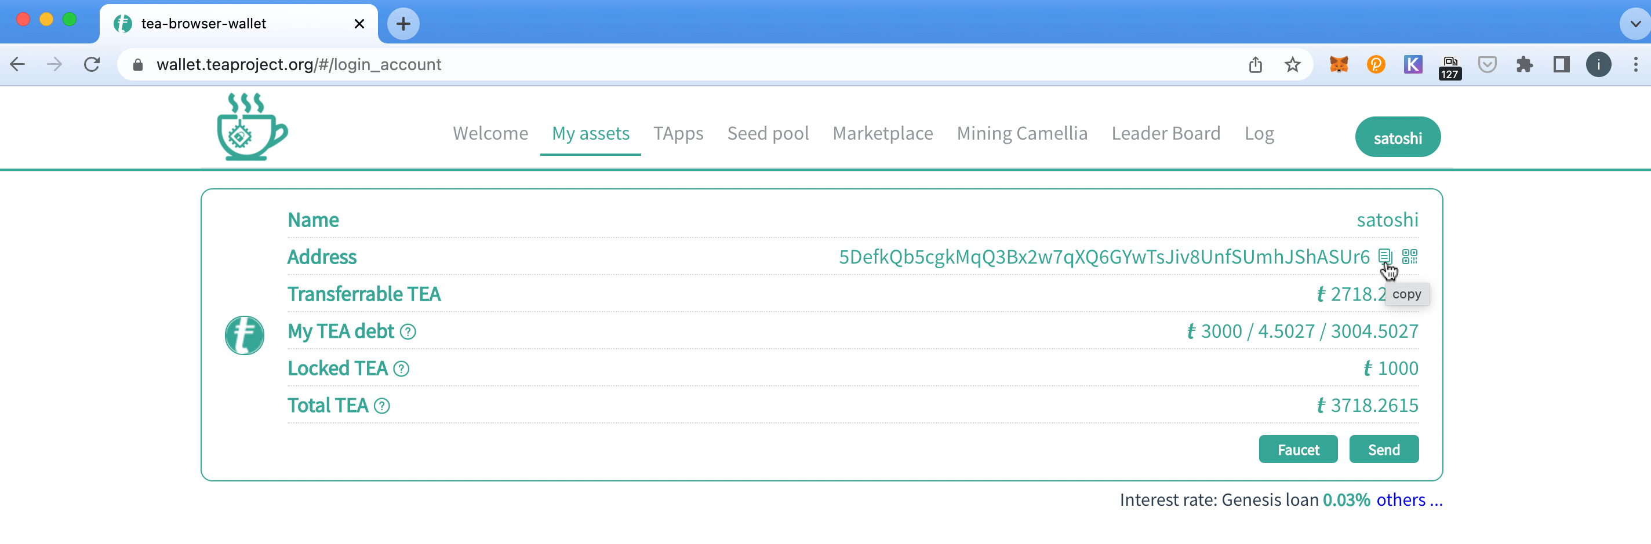
Task: Copy the wallet address icon
Action: (x=1385, y=256)
